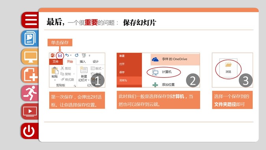This screenshot has height=150, width=266.
Task: Click the red power button icon
Action: pyautogui.click(x=30, y=131)
